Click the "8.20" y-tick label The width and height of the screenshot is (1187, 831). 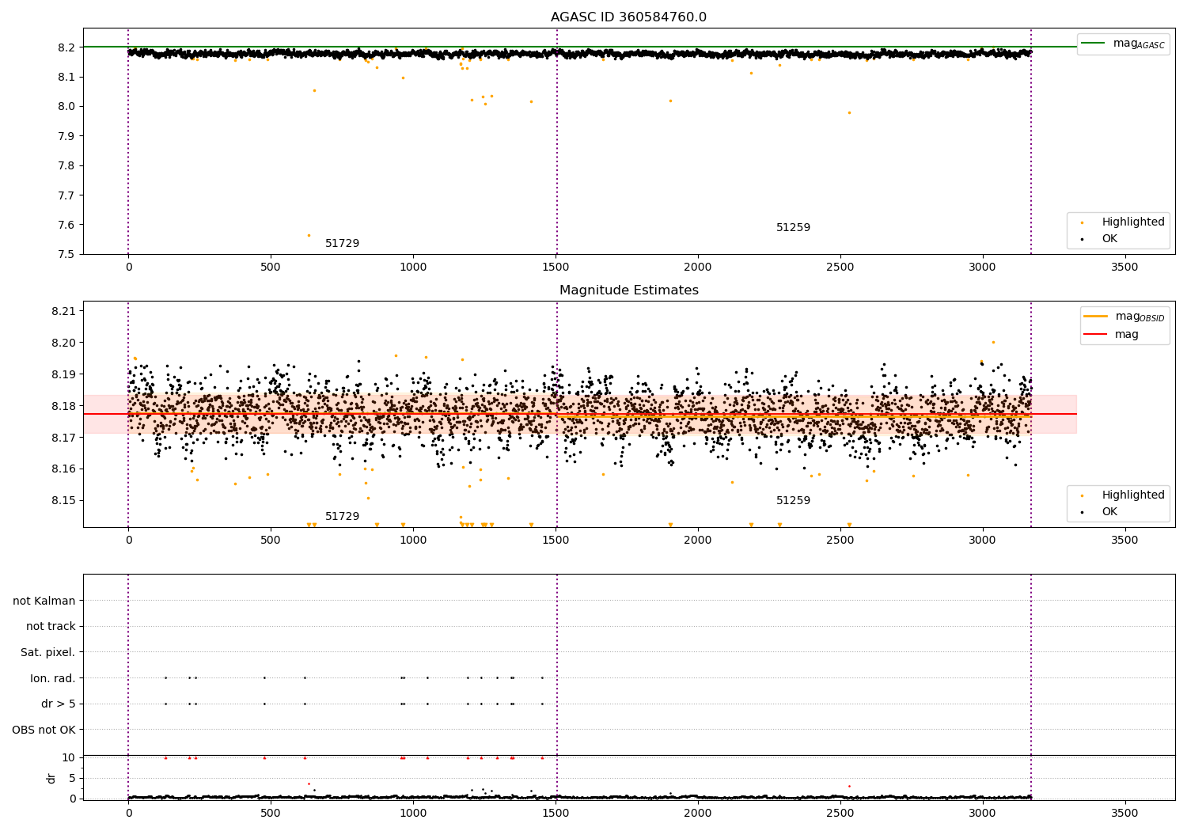point(64,343)
